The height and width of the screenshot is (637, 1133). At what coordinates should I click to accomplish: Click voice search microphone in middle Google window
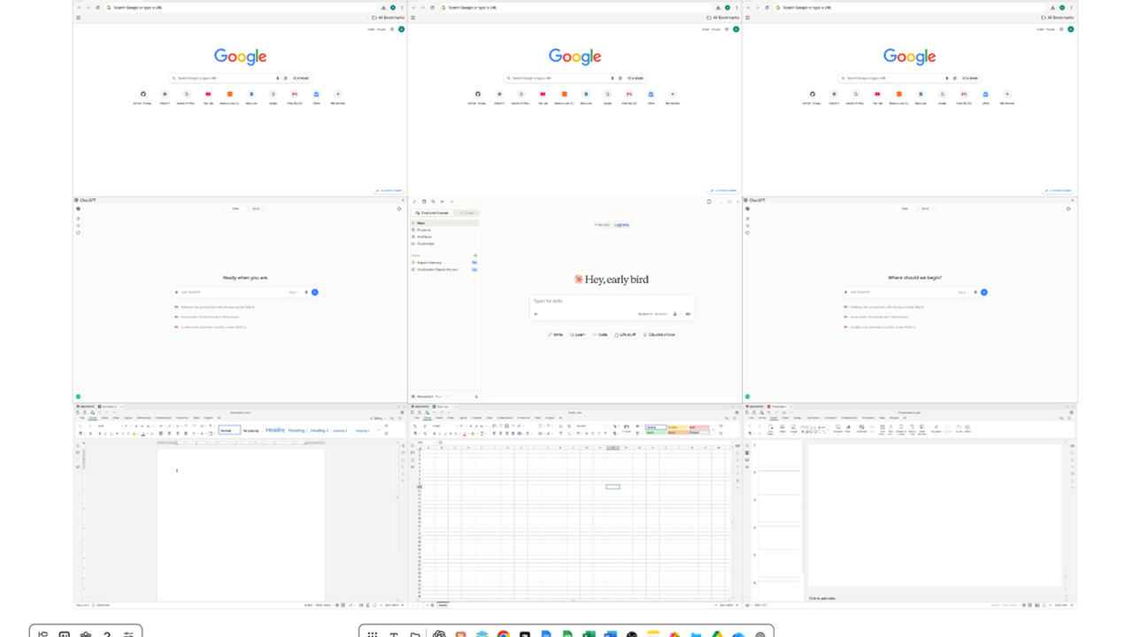tap(612, 78)
